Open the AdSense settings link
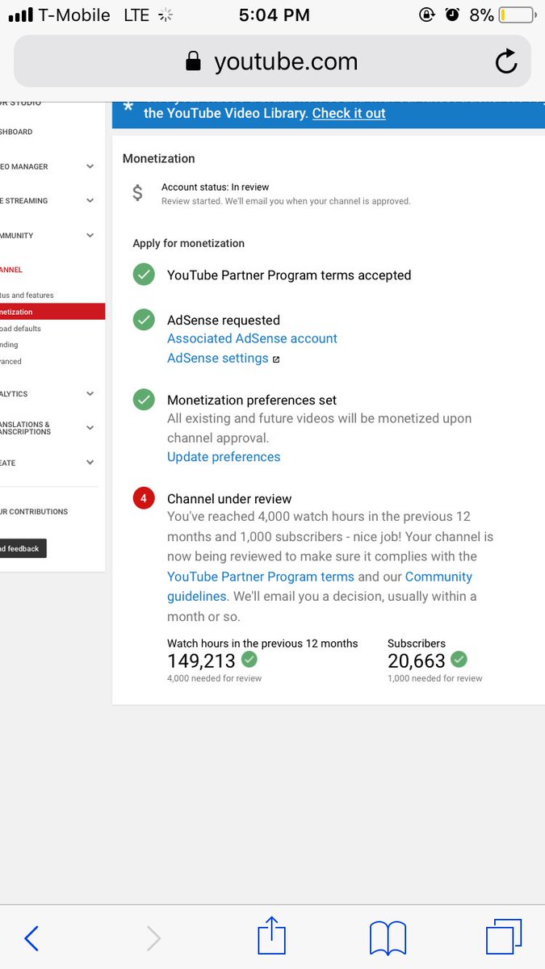The height and width of the screenshot is (969, 545). (218, 358)
